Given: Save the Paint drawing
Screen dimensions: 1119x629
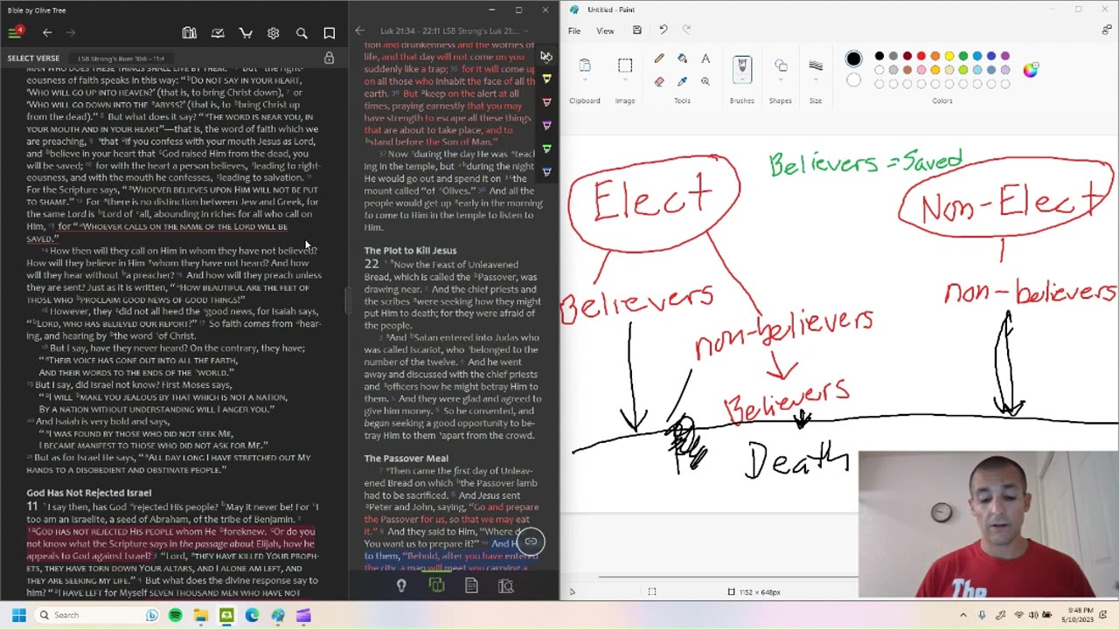Looking at the screenshot, I should point(637,31).
